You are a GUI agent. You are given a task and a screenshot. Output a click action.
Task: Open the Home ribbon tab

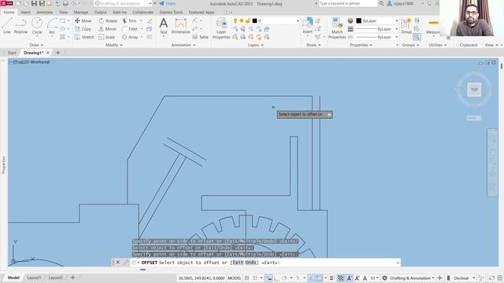(9, 13)
